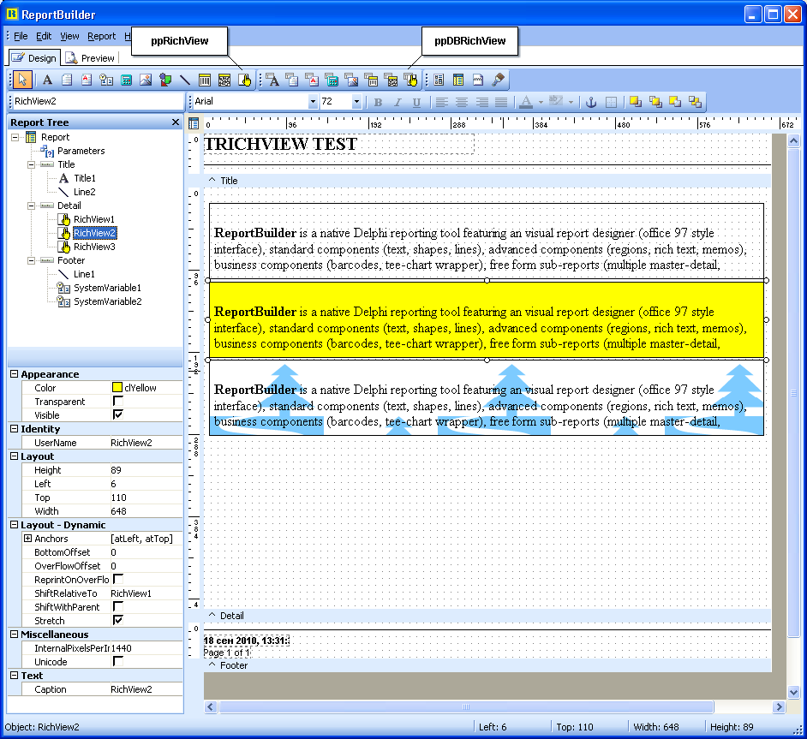Pick the Image component tool
Image resolution: width=807 pixels, height=739 pixels.
(x=146, y=80)
